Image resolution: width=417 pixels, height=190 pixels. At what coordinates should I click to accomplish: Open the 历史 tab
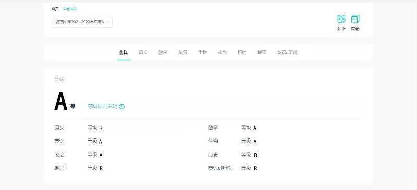click(242, 53)
